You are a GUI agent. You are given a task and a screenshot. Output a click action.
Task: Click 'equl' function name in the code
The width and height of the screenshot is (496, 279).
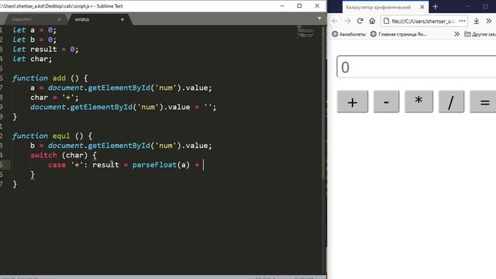[61, 136]
